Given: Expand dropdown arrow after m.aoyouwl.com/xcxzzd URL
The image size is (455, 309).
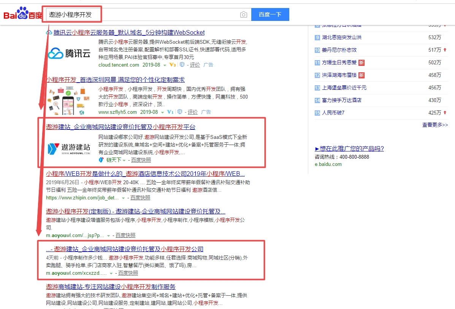Looking at the screenshot, I should tap(111, 274).
